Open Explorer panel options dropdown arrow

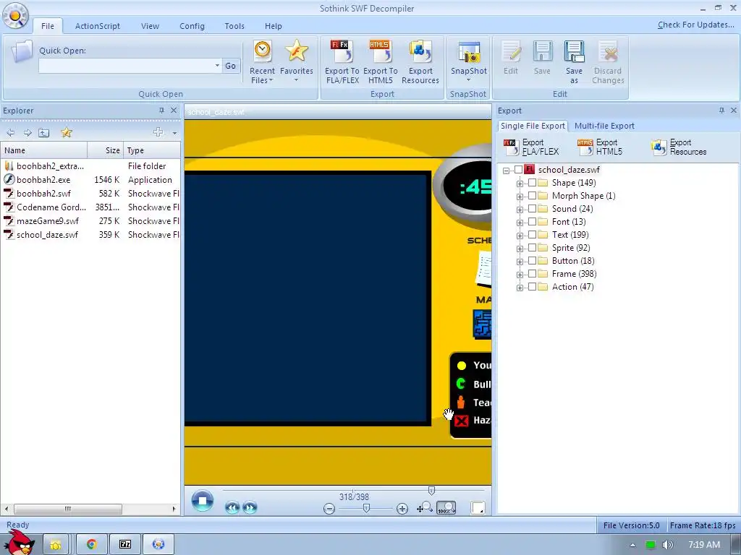click(x=174, y=133)
